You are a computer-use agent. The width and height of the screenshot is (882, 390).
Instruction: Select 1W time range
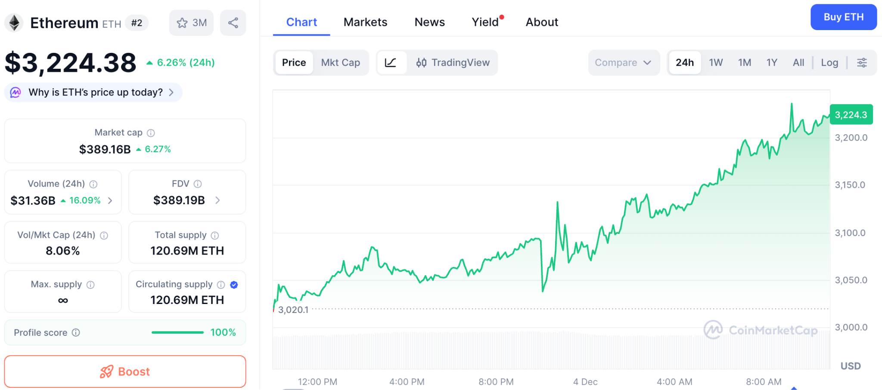click(x=716, y=63)
